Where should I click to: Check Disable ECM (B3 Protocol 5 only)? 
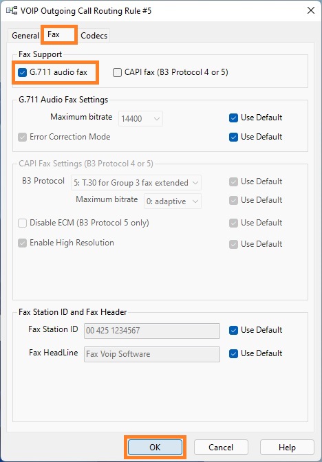(x=23, y=223)
